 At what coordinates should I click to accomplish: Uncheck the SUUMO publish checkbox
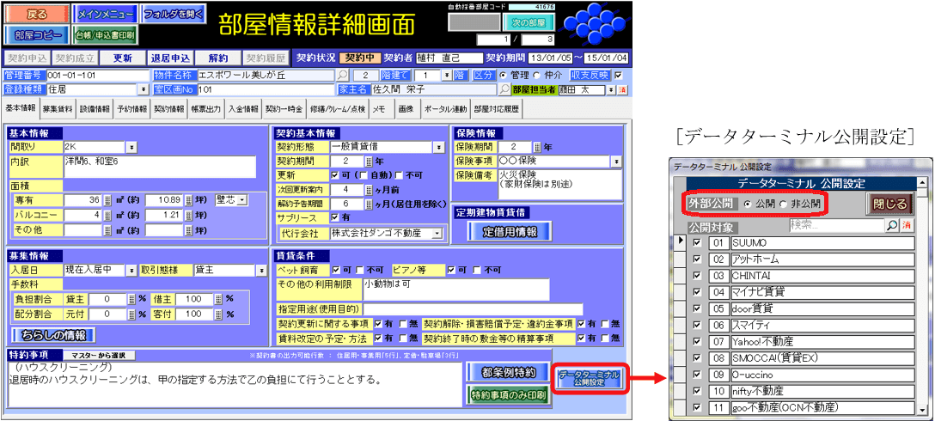[697, 243]
